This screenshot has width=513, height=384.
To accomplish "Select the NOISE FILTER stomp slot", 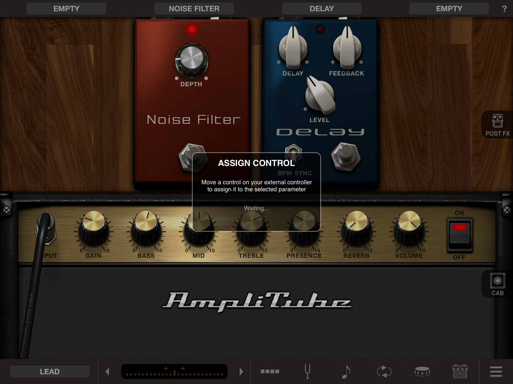I will click(194, 9).
